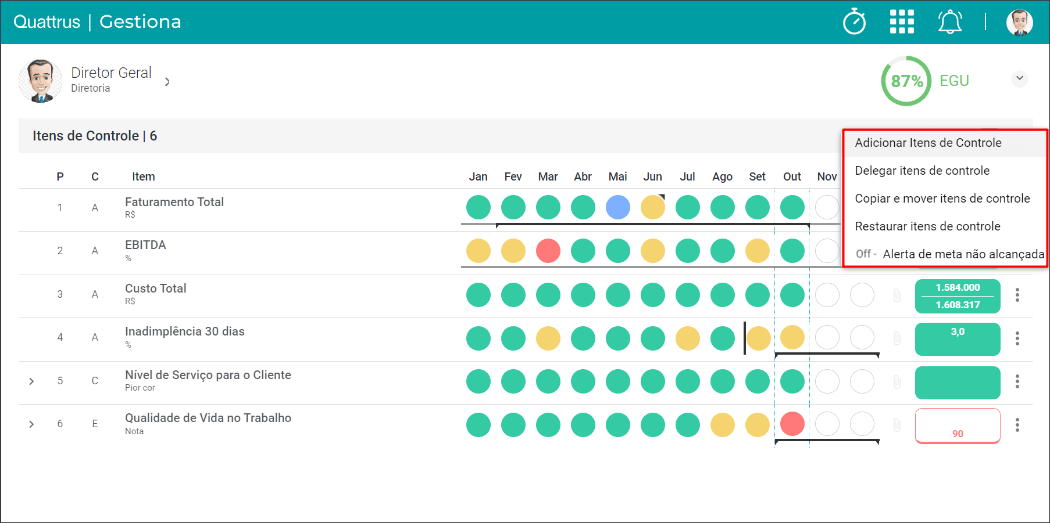This screenshot has height=523, width=1050.
Task: Toggle Alerta de meta não alcançada
Action: (x=949, y=254)
